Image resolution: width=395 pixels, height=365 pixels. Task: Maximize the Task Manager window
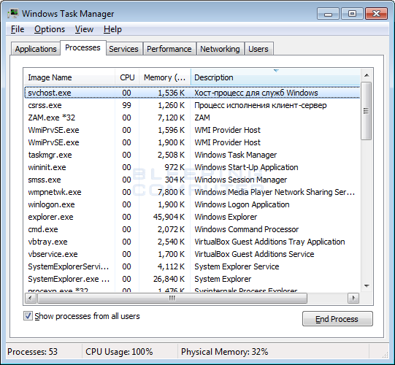coord(352,14)
